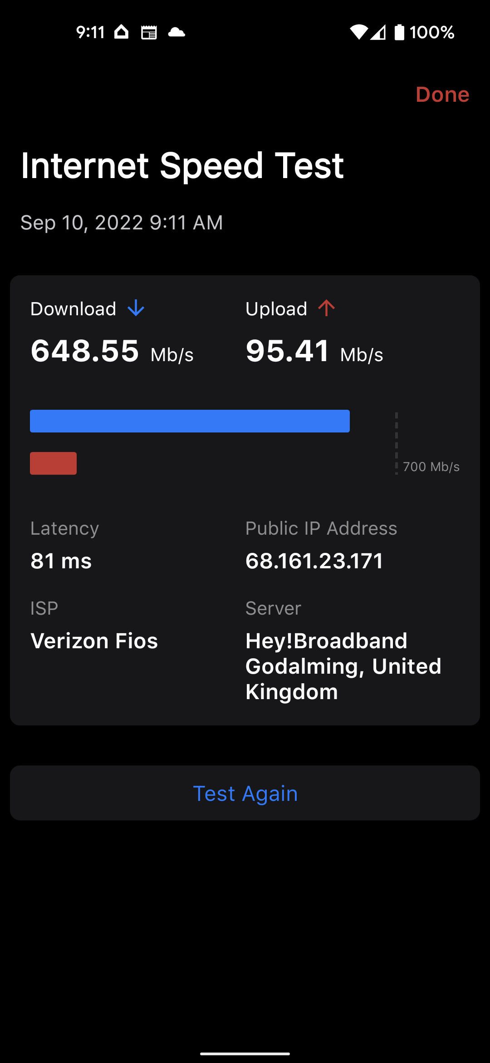Click the blue download speed bar
This screenshot has width=490, height=1063.
pos(190,421)
